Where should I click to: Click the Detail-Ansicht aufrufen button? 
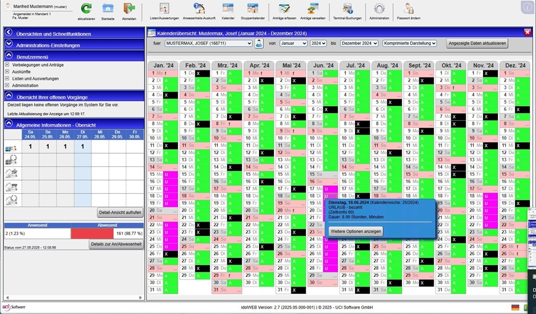120,212
